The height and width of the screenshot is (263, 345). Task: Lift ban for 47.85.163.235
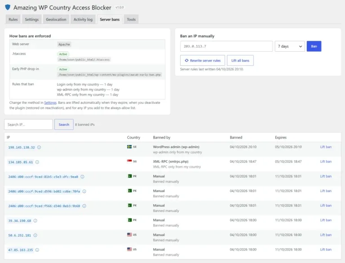tap(326, 250)
